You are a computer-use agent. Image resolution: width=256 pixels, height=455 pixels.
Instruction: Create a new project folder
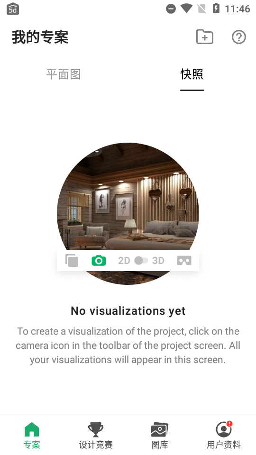tap(205, 37)
